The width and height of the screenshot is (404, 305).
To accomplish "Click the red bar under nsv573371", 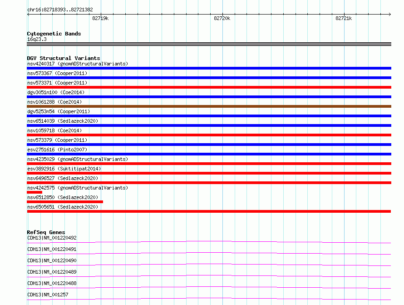I will [x=209, y=87].
